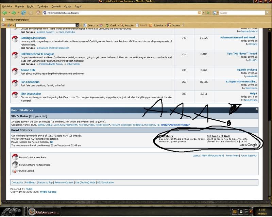Screen dimensions: 272x217
Task: Open the Animé Talk forum
Action: click(28, 70)
